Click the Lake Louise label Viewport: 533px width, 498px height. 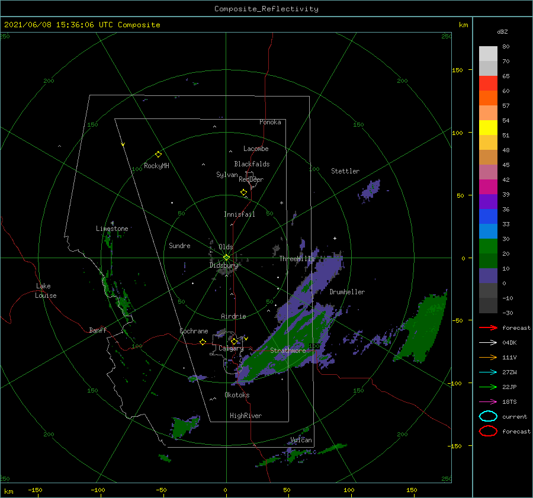tap(46, 291)
